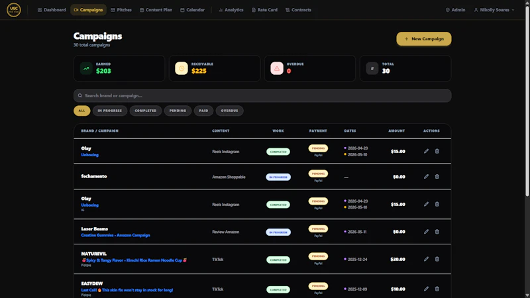This screenshot has width=530, height=298.
Task: Click fechamento In Progress work badge
Action: pyautogui.click(x=278, y=177)
